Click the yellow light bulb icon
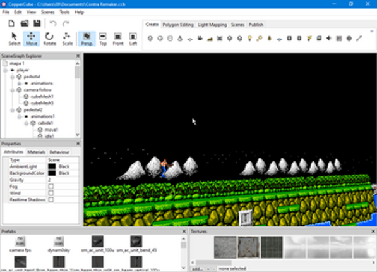This screenshot has height=272, width=377. click(x=249, y=39)
